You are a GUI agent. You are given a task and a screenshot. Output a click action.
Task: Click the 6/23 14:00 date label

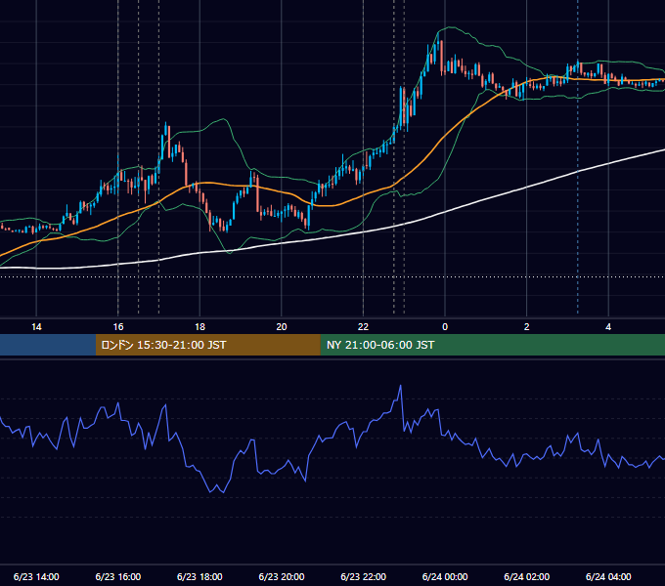36,576
